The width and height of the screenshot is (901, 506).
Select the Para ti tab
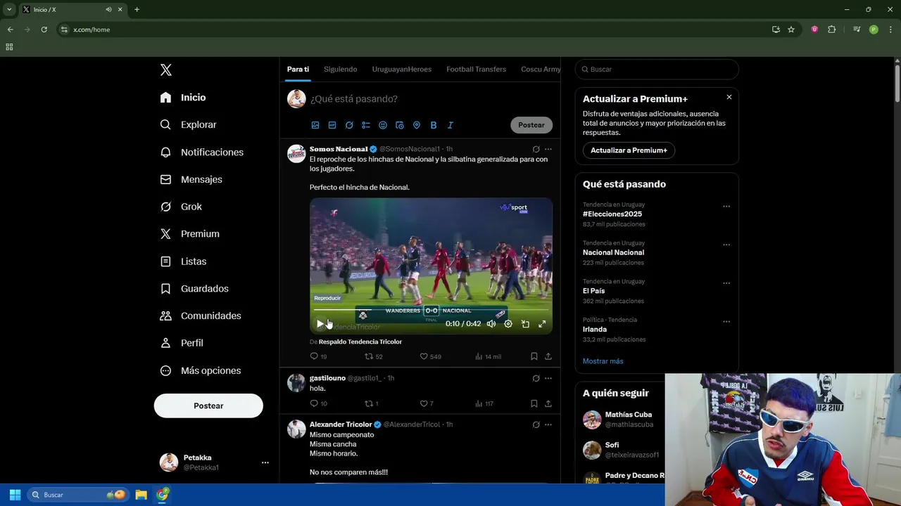(298, 69)
